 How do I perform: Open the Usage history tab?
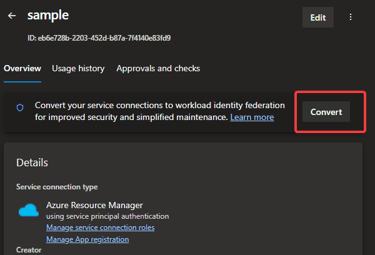coord(78,68)
